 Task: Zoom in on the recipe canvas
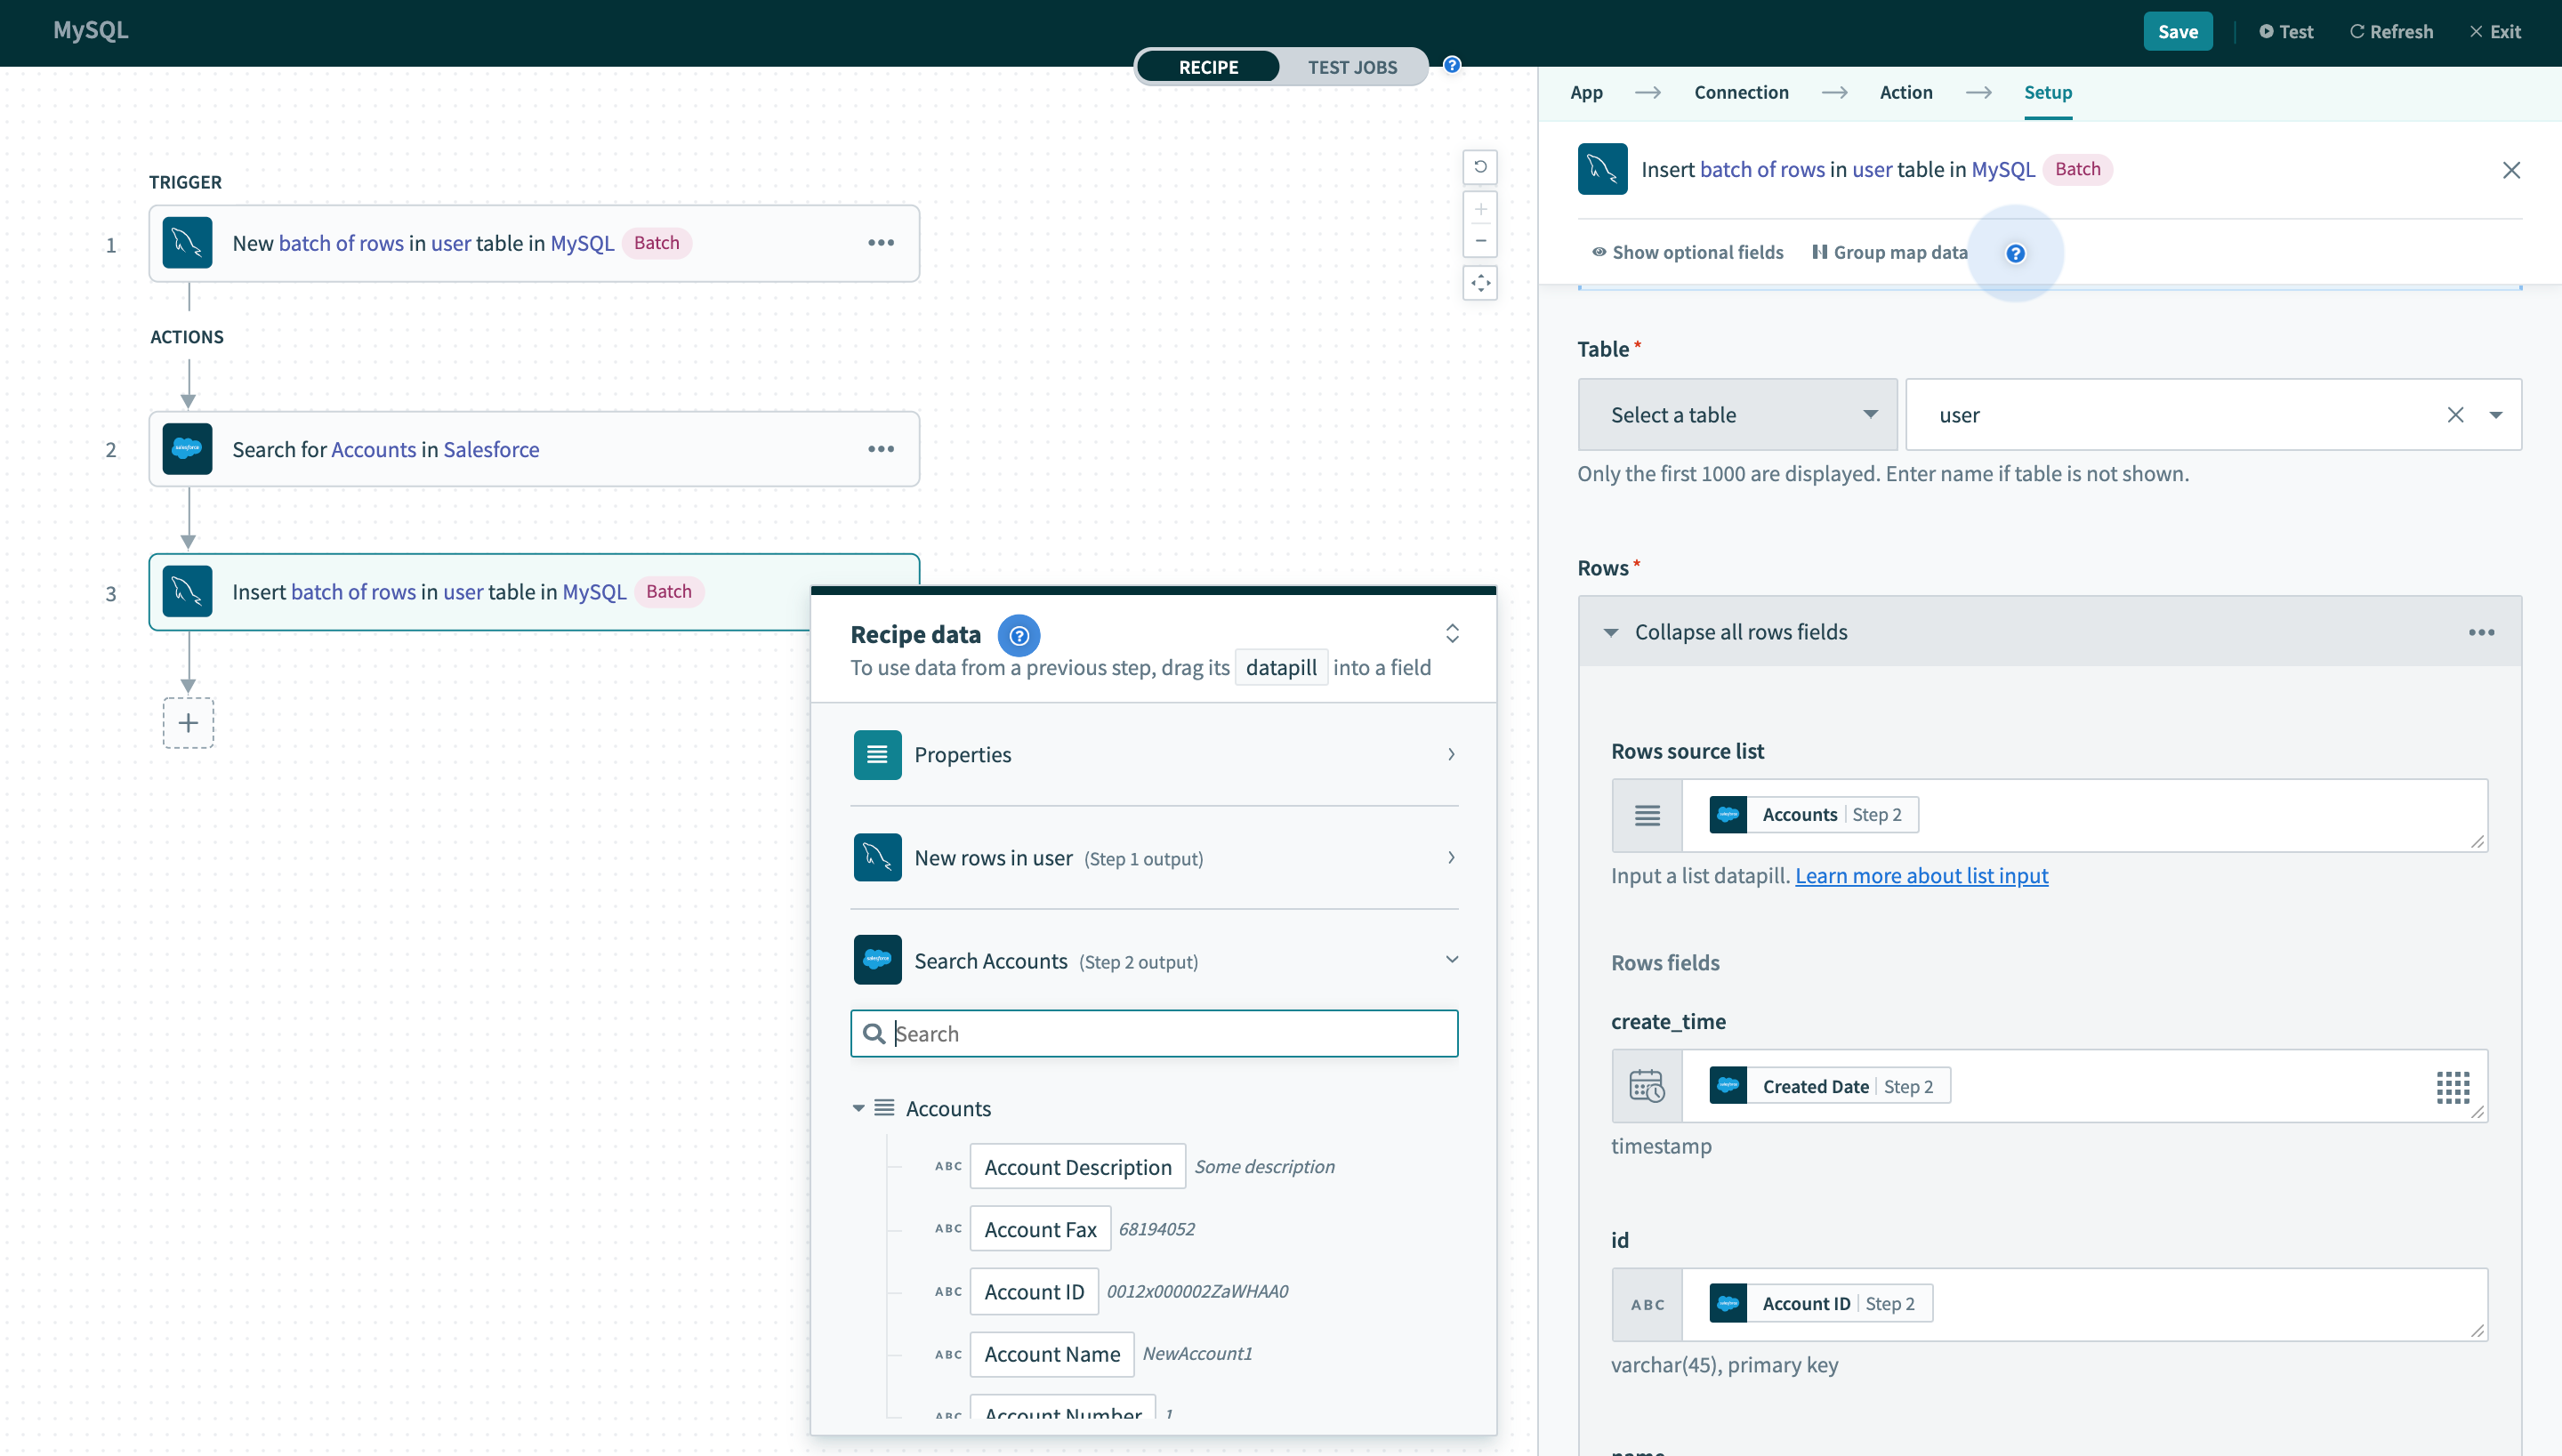(1480, 210)
